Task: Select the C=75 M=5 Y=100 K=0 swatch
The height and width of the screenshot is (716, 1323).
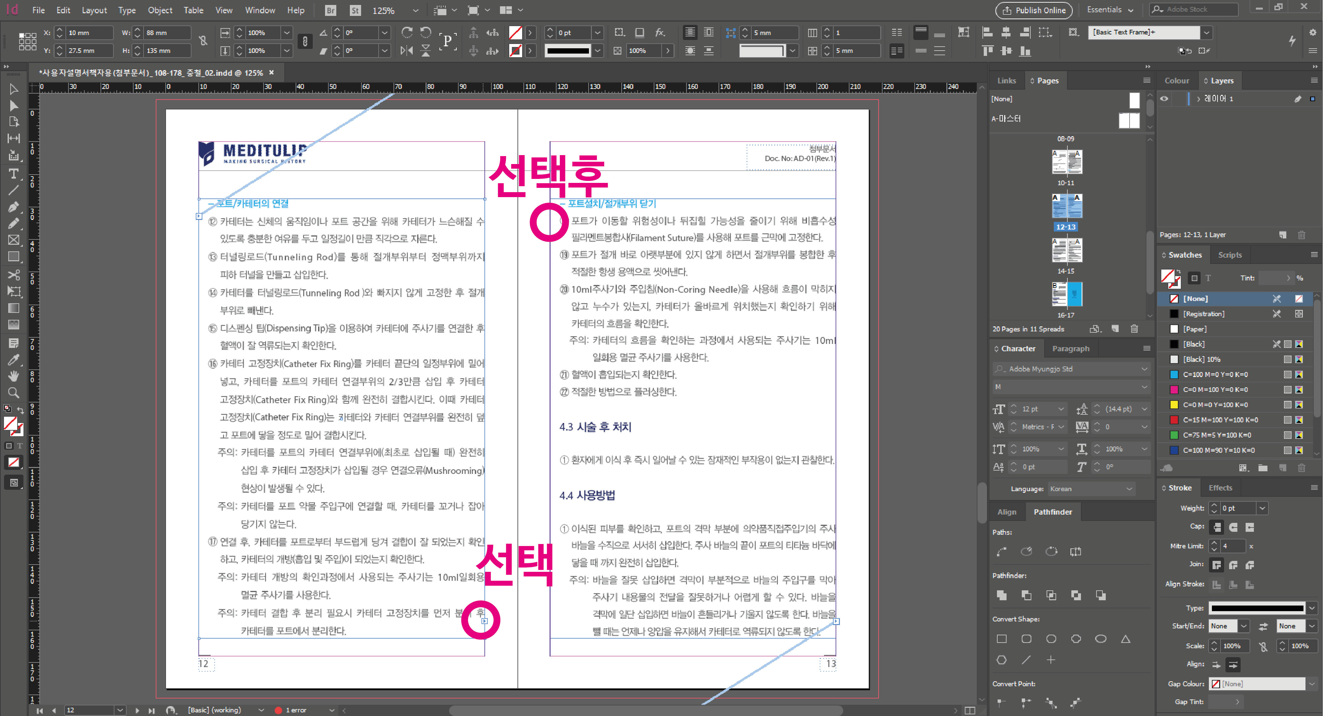Action: (1235, 435)
